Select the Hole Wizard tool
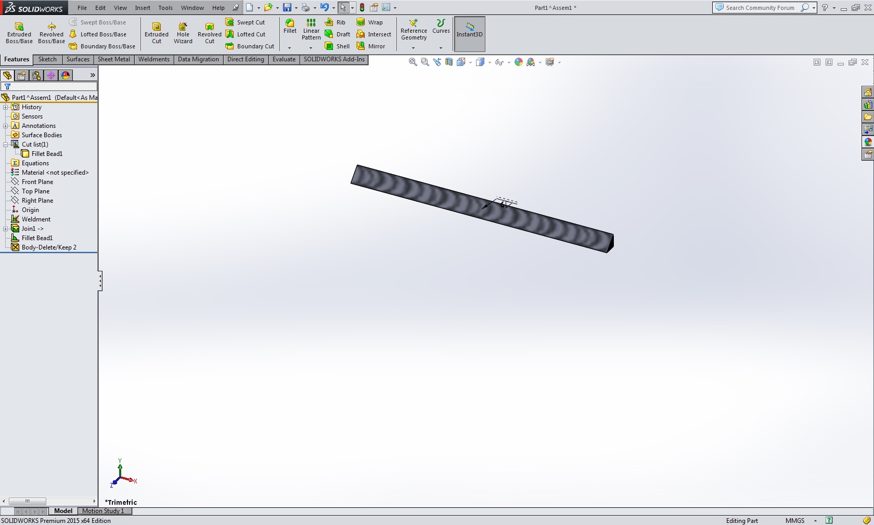 tap(183, 33)
